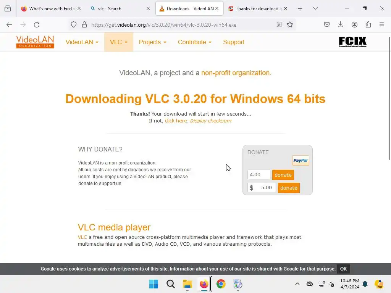The height and width of the screenshot is (293, 391).
Task: Open the orange VLC link in description
Action: (x=82, y=237)
